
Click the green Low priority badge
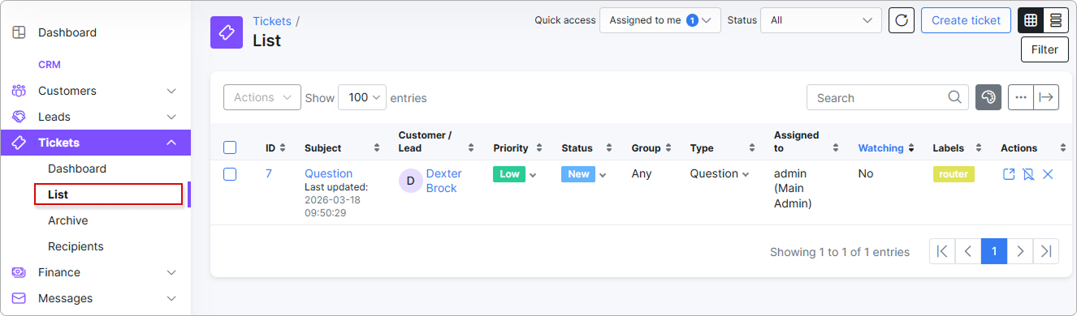509,174
